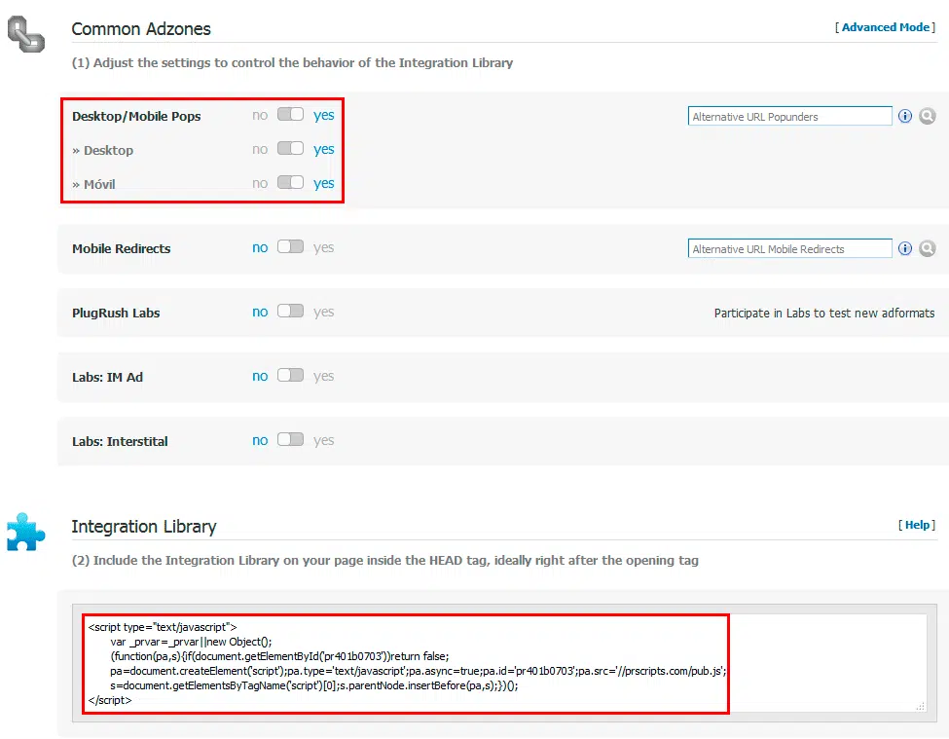Viewport: 949px width, 739px height.
Task: Enable the PlugRush Labs switch
Action: 290,312
